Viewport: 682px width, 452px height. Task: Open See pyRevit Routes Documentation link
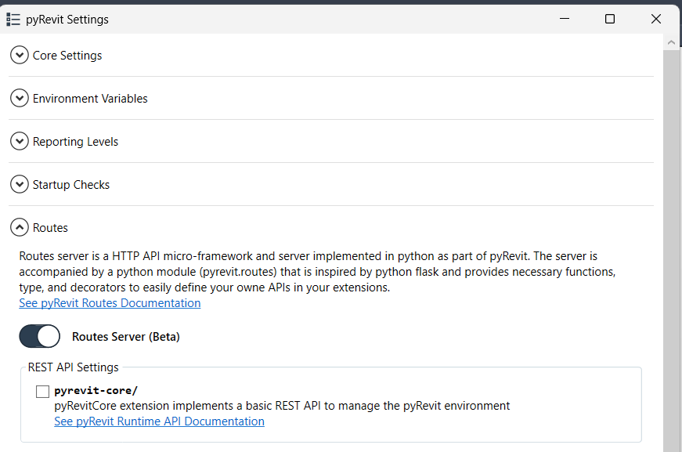click(110, 303)
